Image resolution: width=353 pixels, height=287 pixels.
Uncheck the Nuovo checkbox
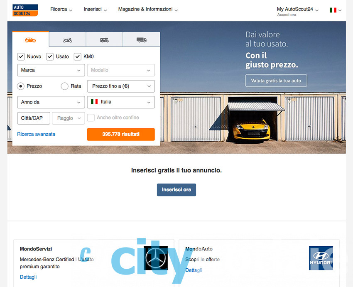coord(21,56)
